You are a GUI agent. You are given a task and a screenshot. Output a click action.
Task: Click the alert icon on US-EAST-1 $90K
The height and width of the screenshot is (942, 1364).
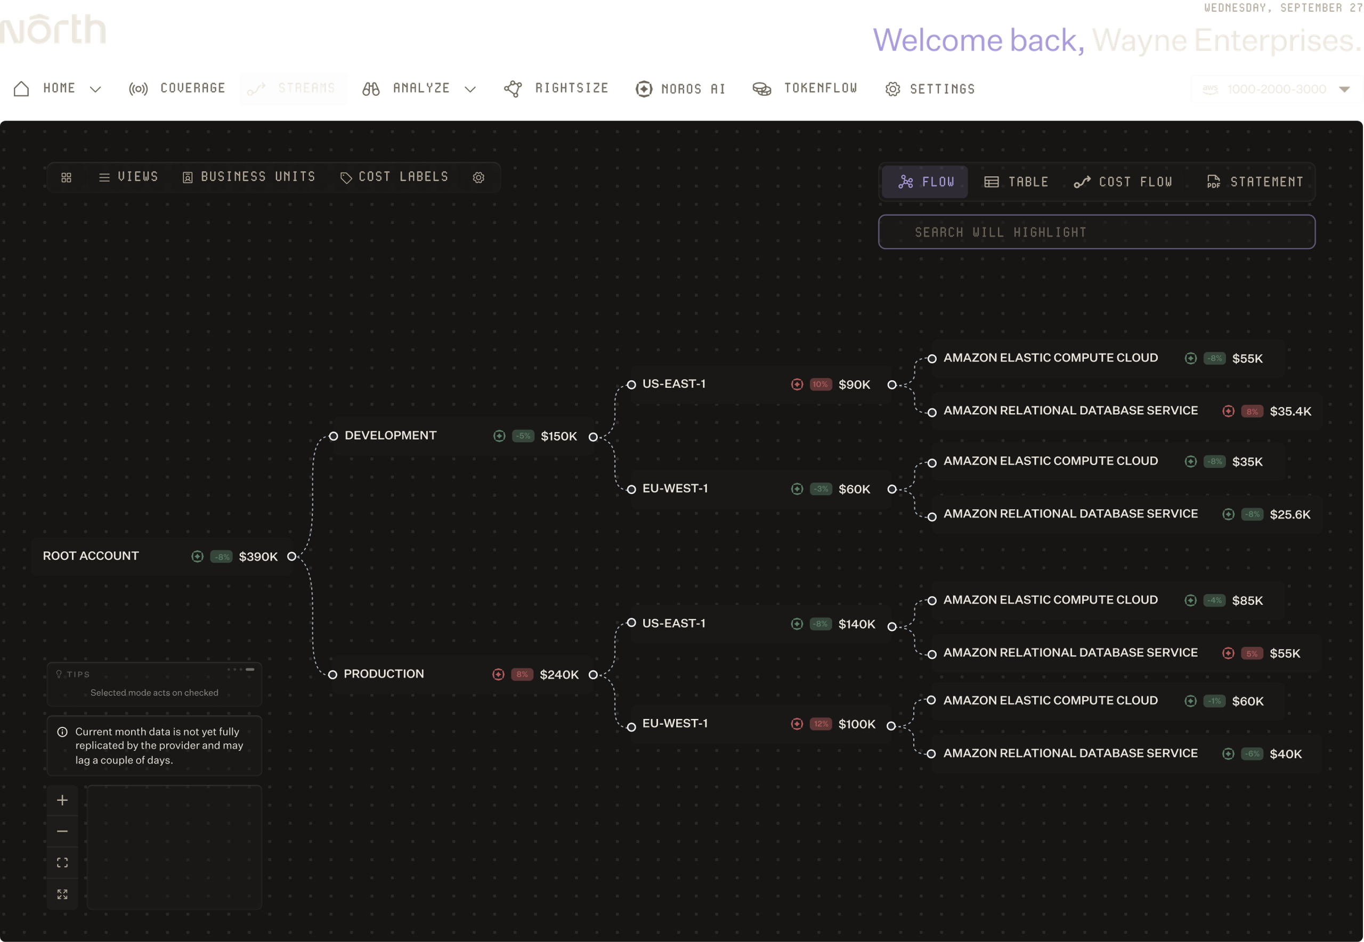797,384
